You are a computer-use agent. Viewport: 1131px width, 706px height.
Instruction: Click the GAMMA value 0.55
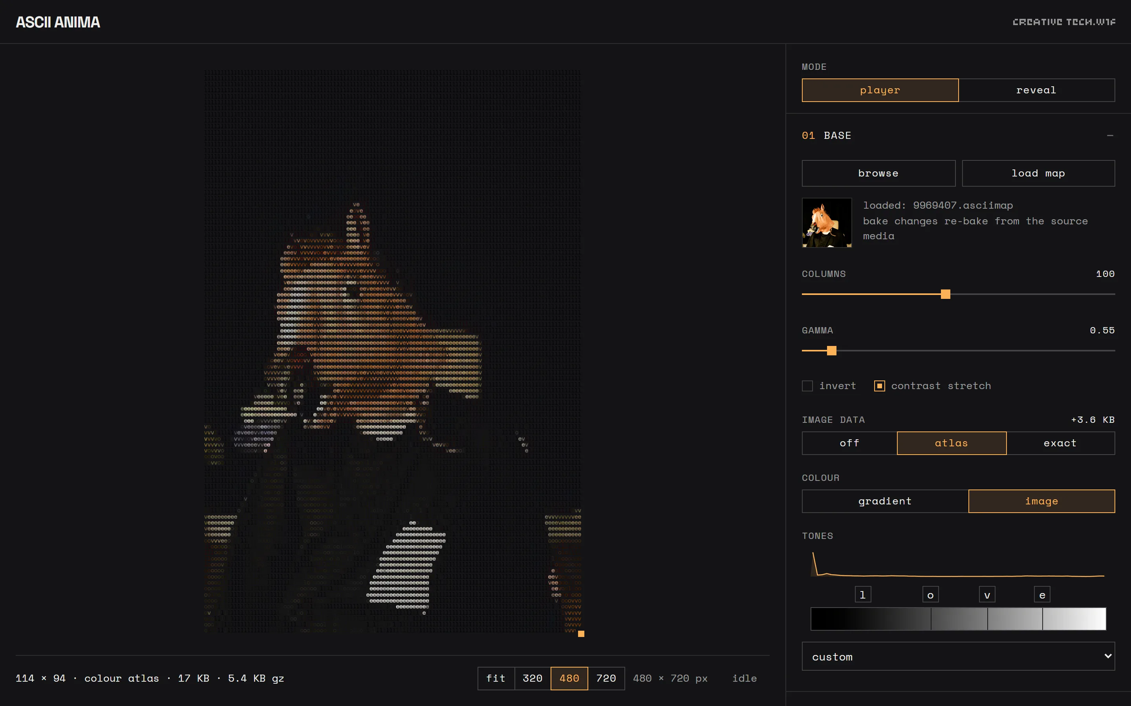1102,331
